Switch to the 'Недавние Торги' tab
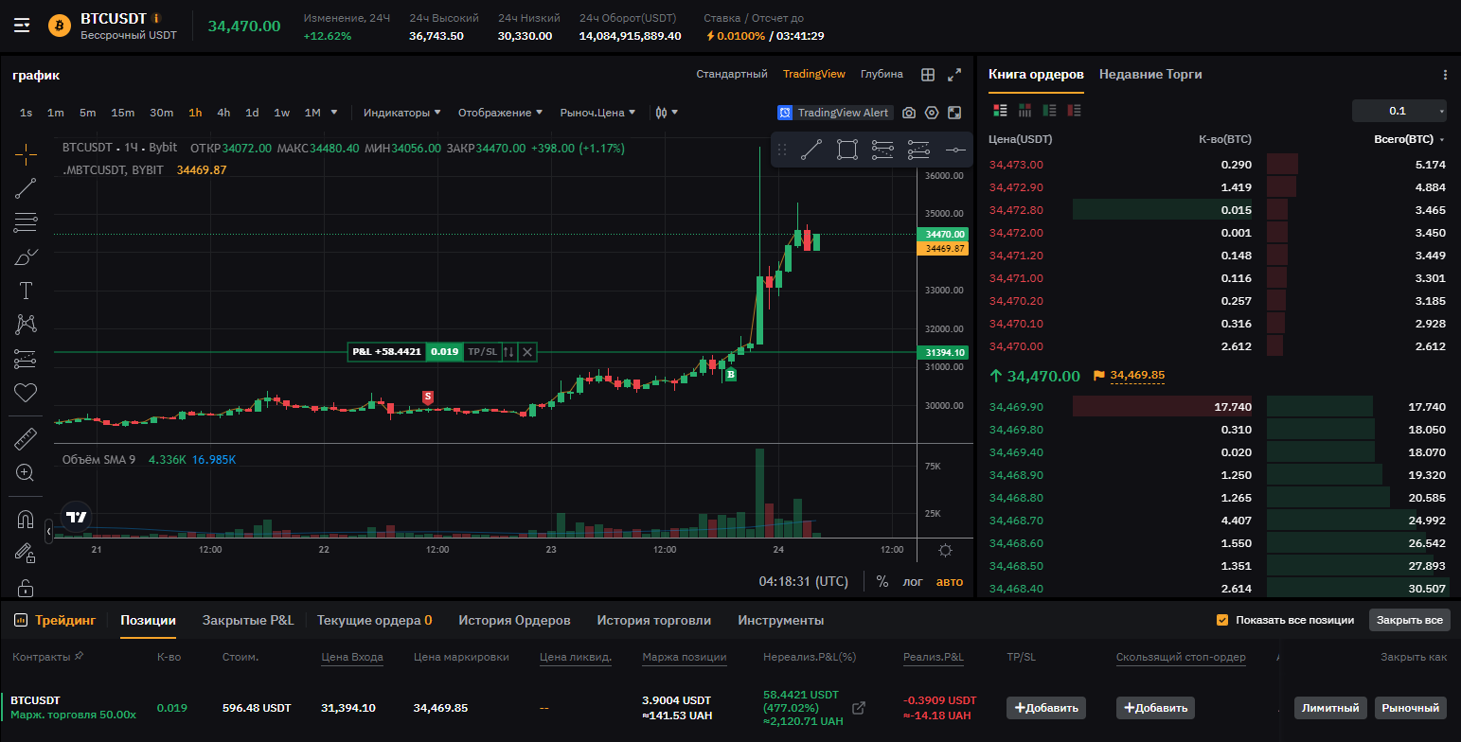 tap(1150, 74)
